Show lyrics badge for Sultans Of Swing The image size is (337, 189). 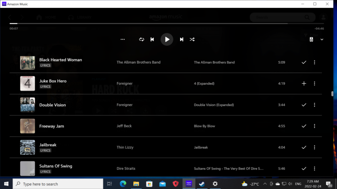click(x=45, y=172)
